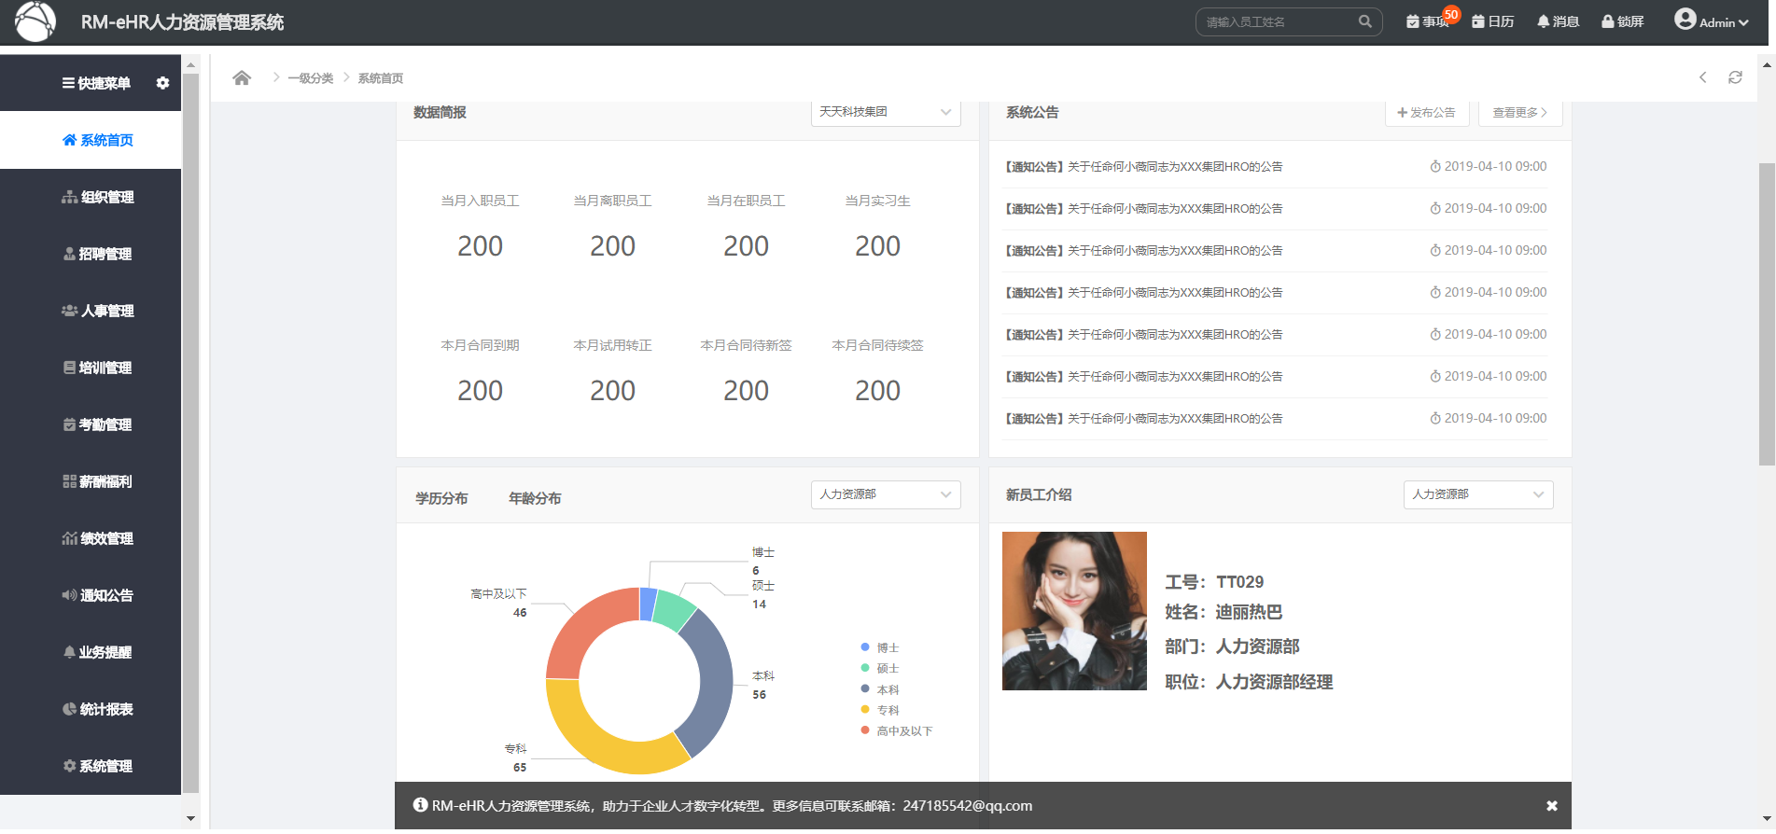Switch to the 学历分布 tab
This screenshot has height=834, width=1776.
pos(441,498)
